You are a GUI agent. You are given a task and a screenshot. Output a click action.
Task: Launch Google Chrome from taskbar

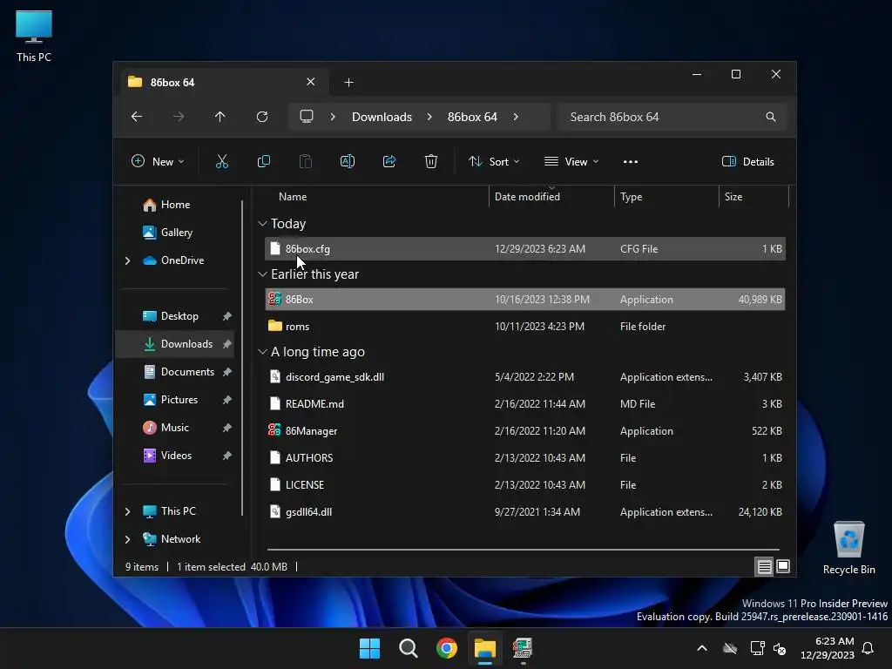(x=447, y=648)
